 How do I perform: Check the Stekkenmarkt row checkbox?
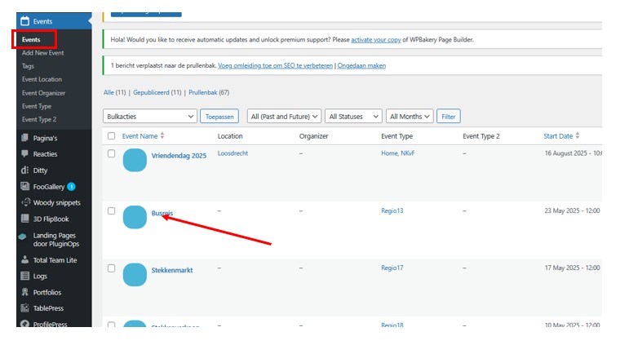pyautogui.click(x=112, y=268)
